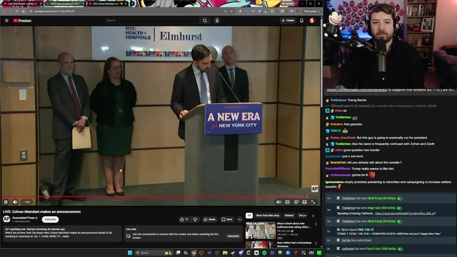457x257 pixels.
Task: Save the video to a playlist
Action: [x=227, y=220]
